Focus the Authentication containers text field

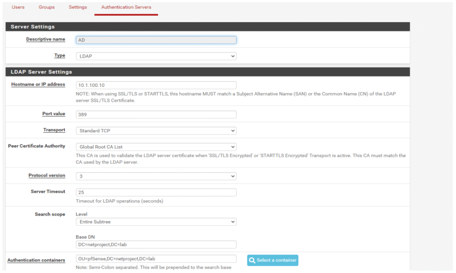[156, 259]
